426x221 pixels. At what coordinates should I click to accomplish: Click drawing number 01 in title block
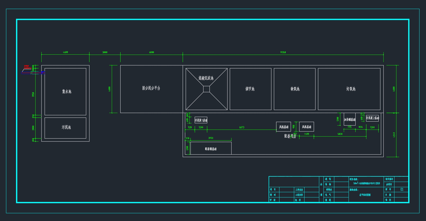(402, 189)
